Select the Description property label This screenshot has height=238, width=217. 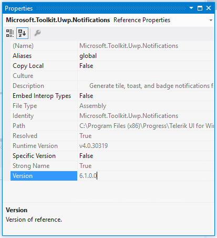click(x=28, y=86)
